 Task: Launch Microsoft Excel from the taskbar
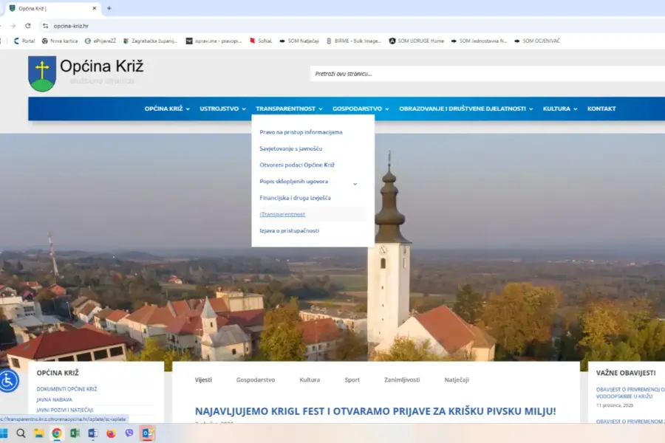[x=74, y=433]
